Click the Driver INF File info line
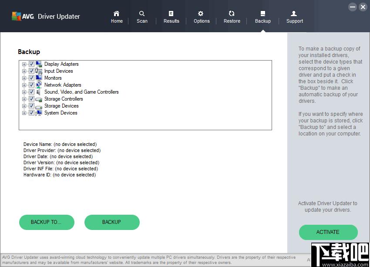The height and width of the screenshot is (267, 370). pos(61,169)
